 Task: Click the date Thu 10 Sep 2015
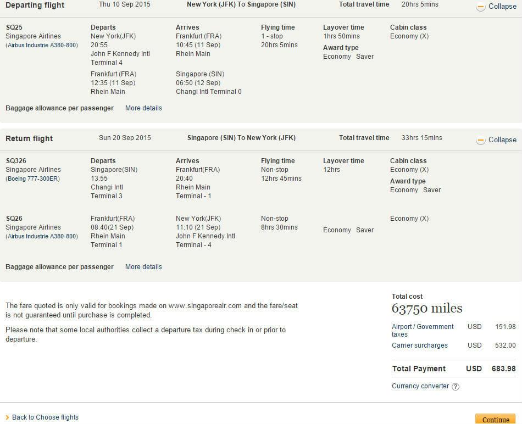[x=125, y=4]
